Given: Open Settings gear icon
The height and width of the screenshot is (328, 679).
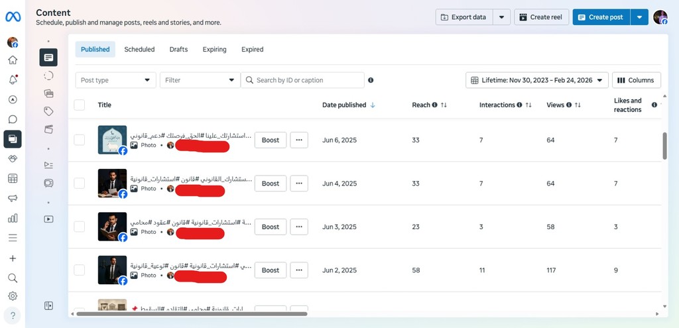Looking at the screenshot, I should 13,296.
